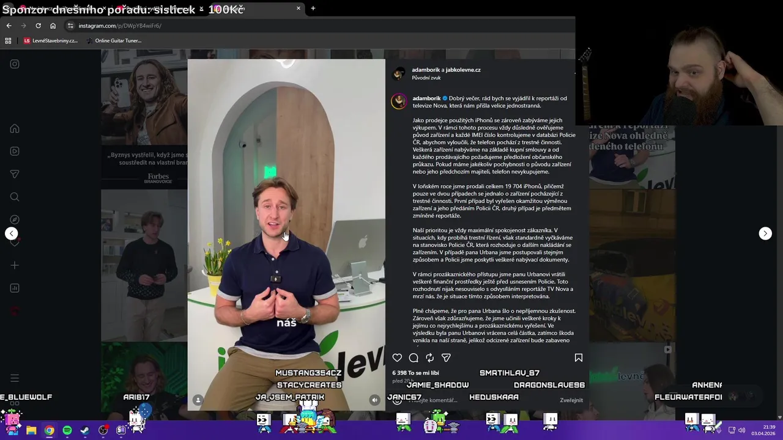The height and width of the screenshot is (440, 783).
Task: Click the address bar with the instagram.com URL
Action: coord(318,26)
